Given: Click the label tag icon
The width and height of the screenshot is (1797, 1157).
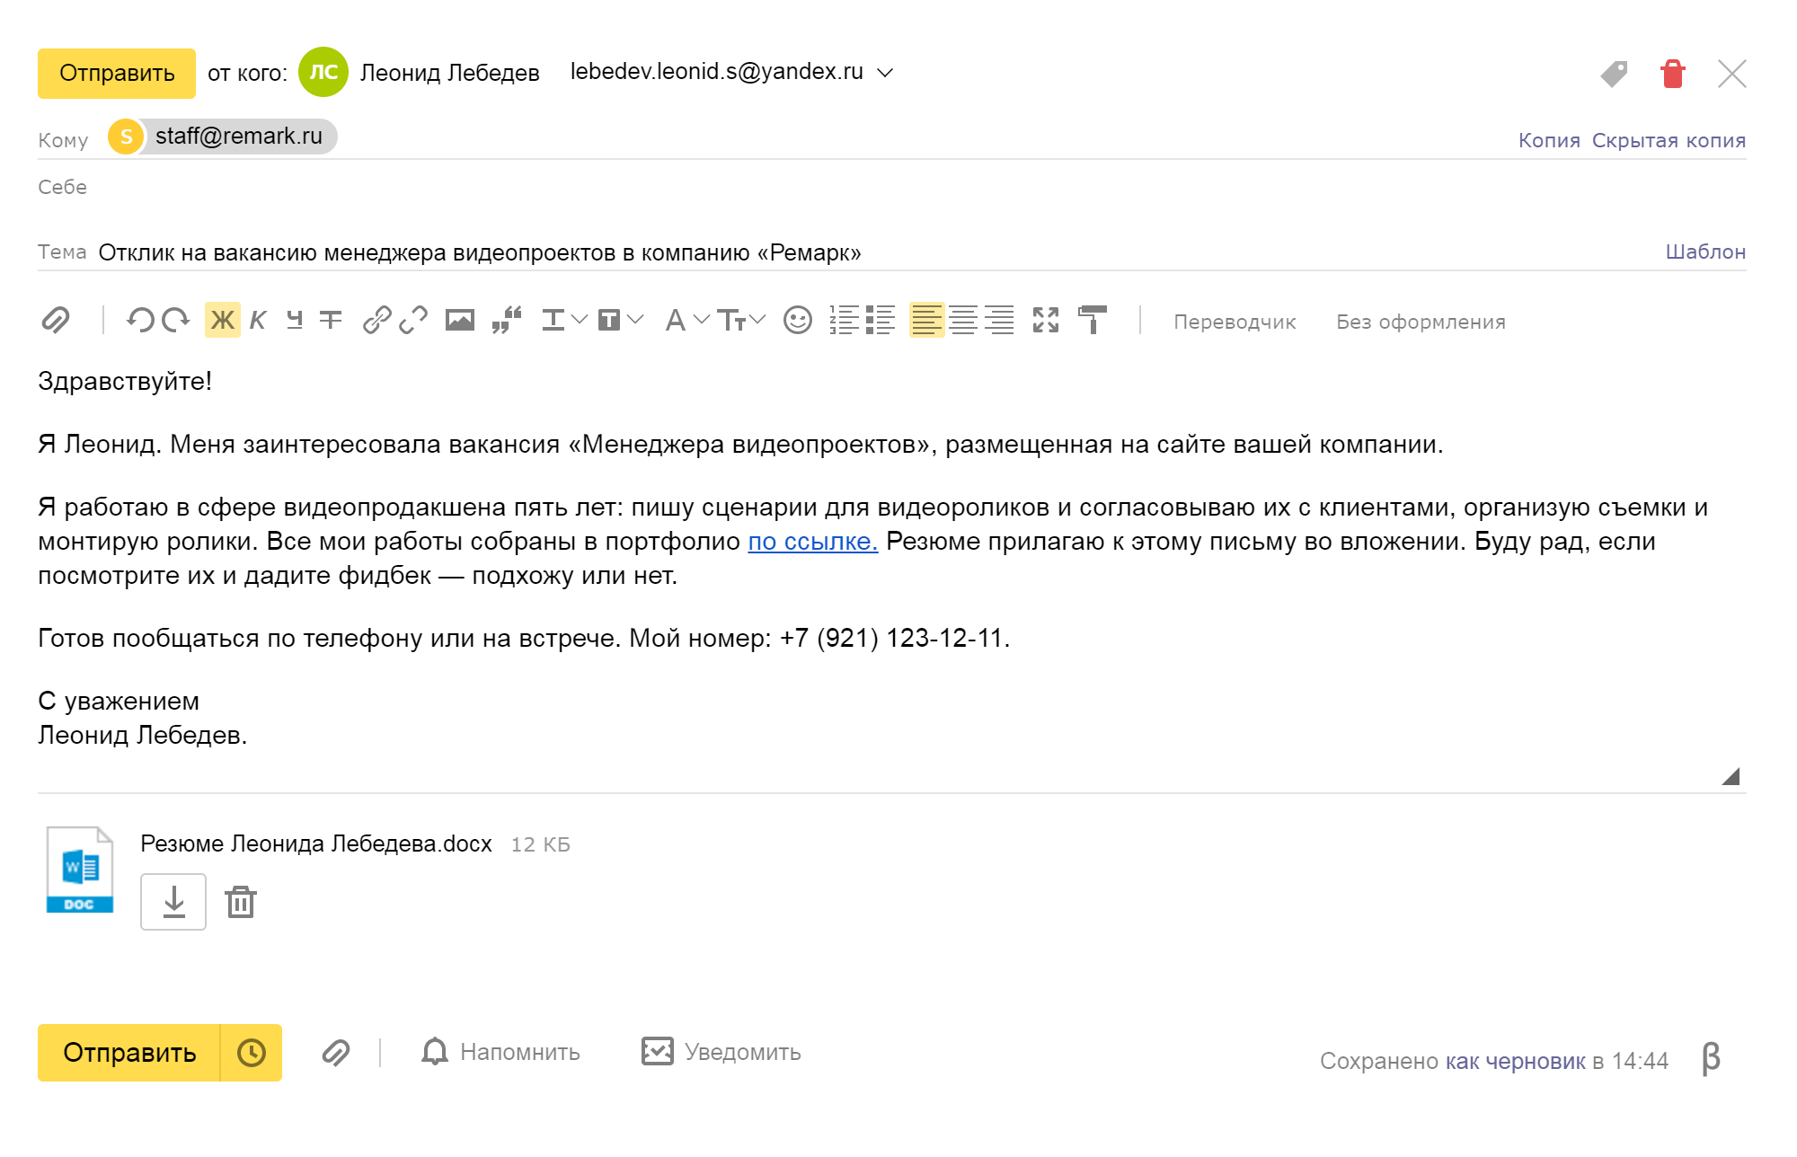Looking at the screenshot, I should pyautogui.click(x=1615, y=74).
